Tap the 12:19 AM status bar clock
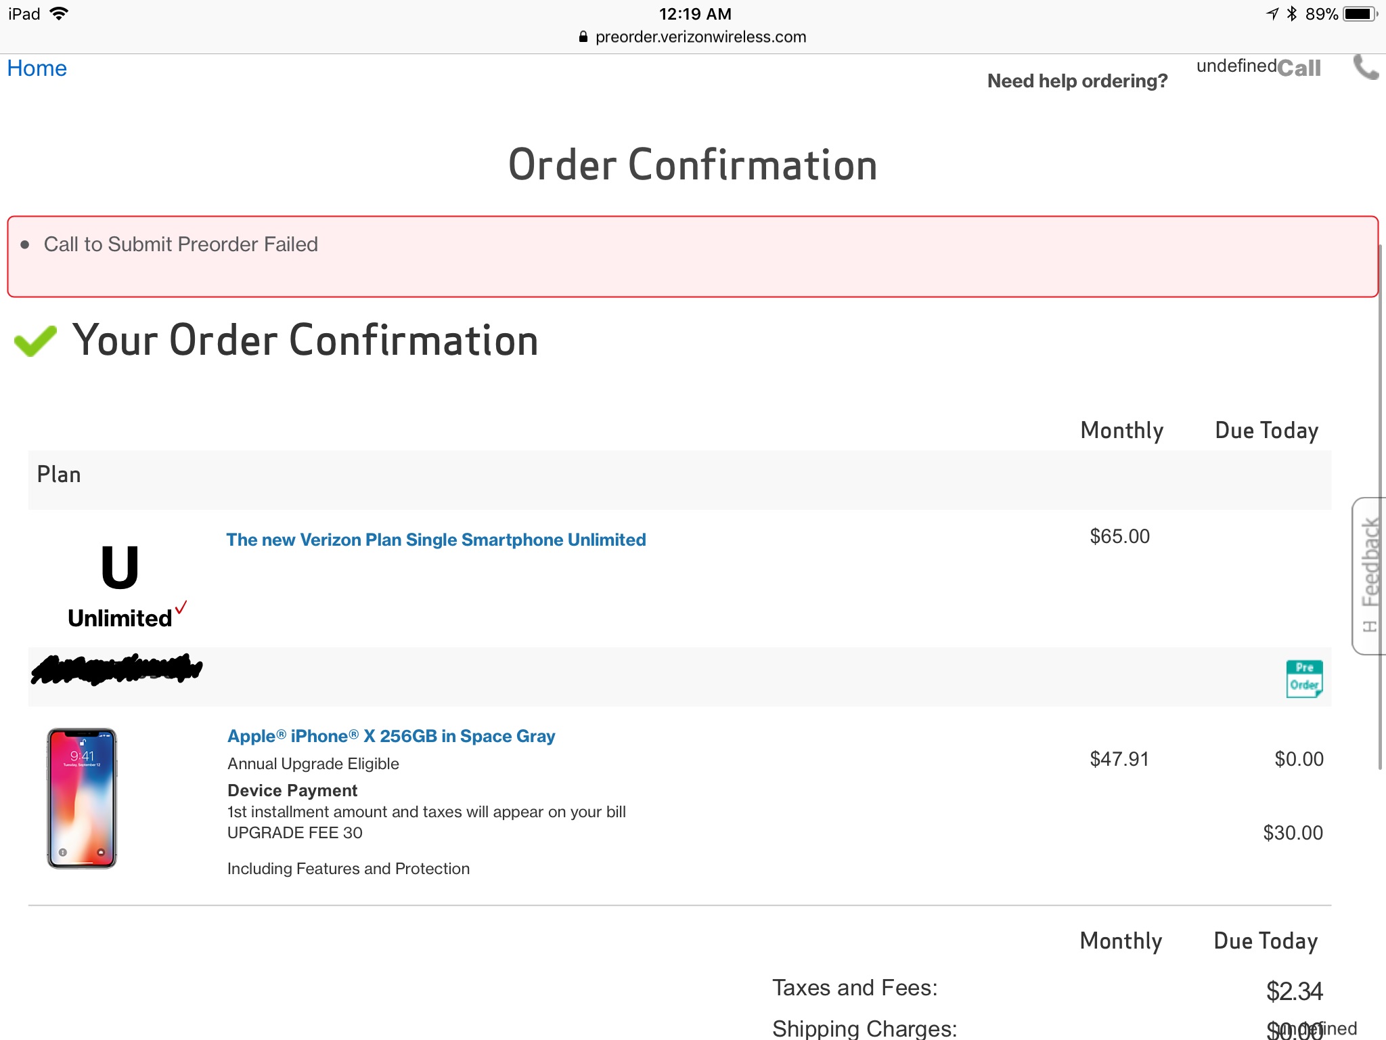Image resolution: width=1386 pixels, height=1040 pixels. (695, 14)
